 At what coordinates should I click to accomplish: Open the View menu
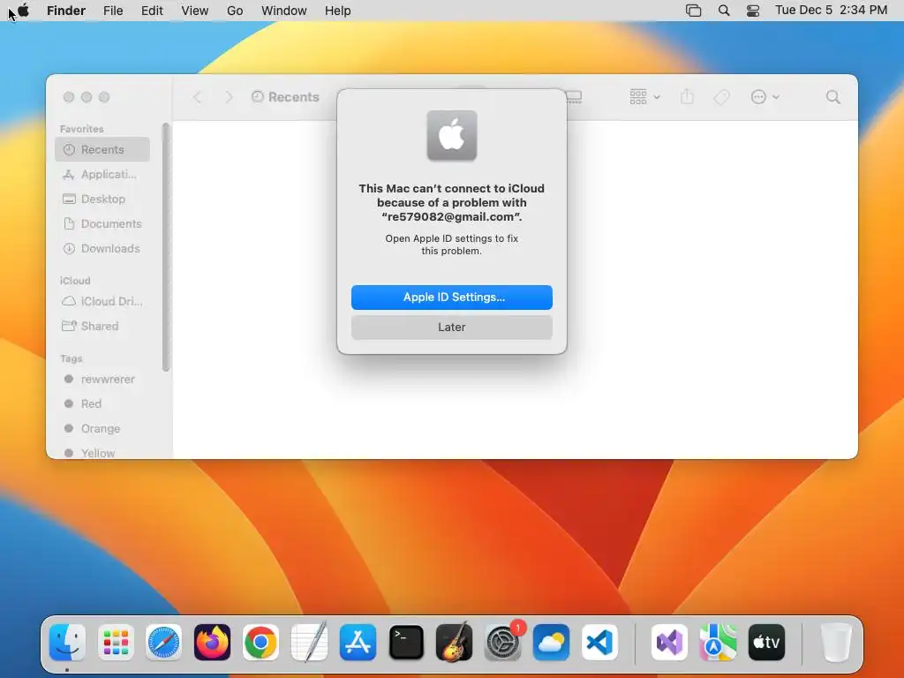pos(195,11)
